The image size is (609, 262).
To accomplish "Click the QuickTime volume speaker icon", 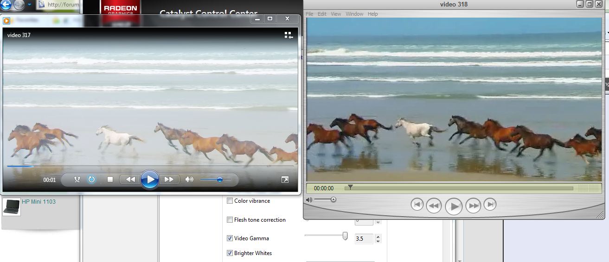I will click(x=309, y=200).
